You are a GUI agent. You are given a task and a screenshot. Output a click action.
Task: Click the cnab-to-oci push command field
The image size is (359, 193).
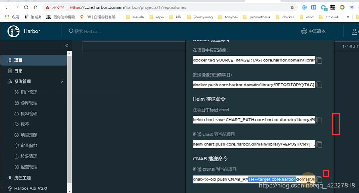point(254,179)
